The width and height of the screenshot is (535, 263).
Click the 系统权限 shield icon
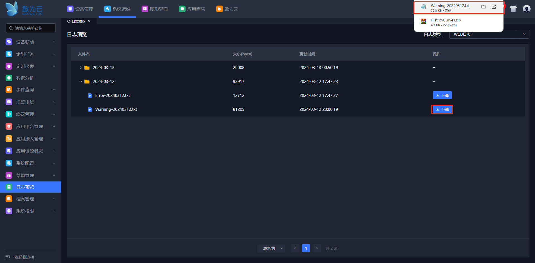9,211
